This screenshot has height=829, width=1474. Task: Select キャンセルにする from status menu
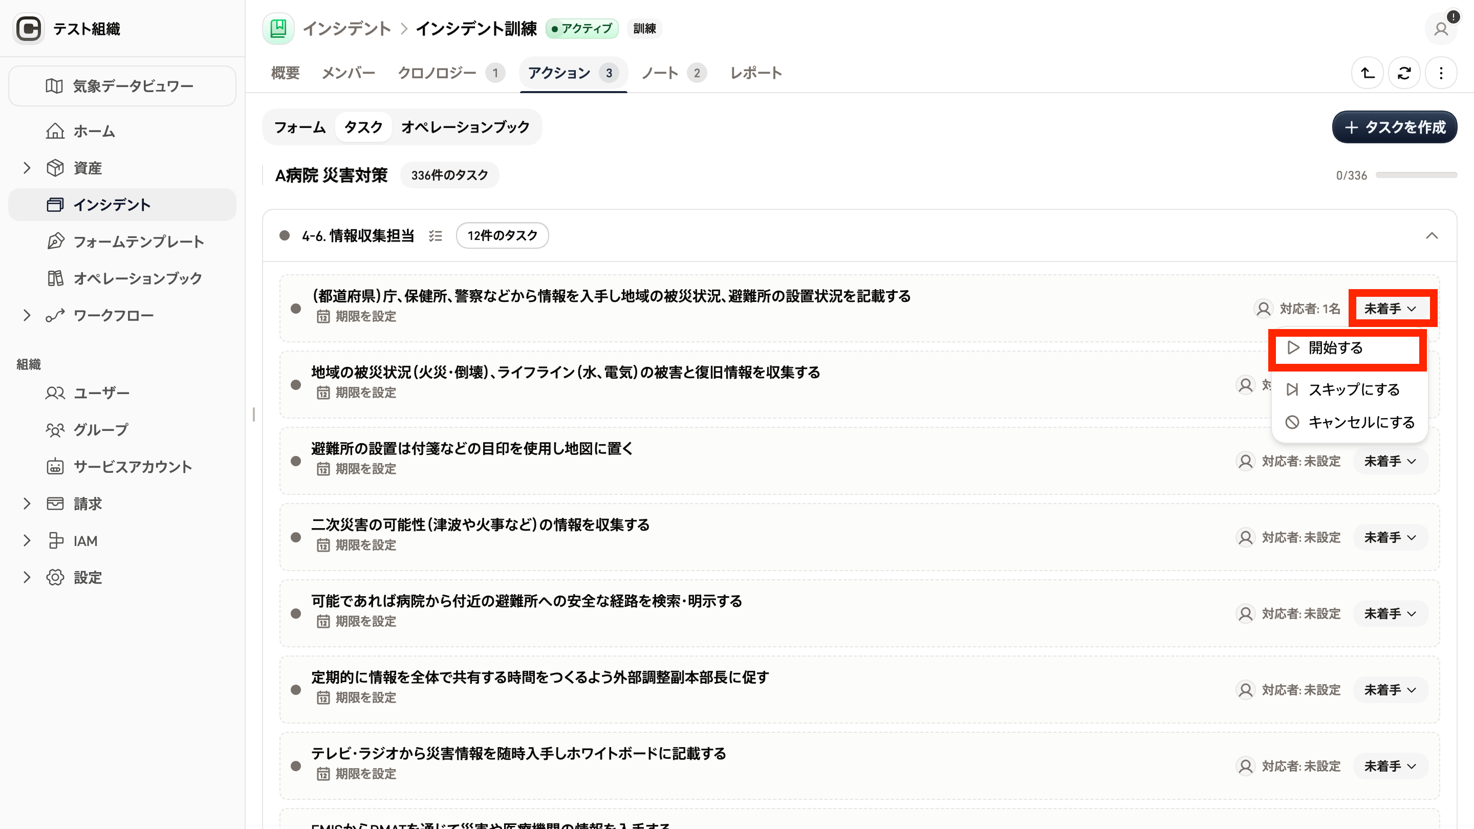point(1349,422)
